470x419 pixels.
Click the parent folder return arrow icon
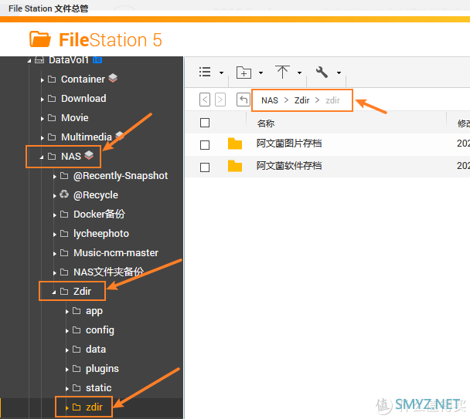tap(243, 100)
